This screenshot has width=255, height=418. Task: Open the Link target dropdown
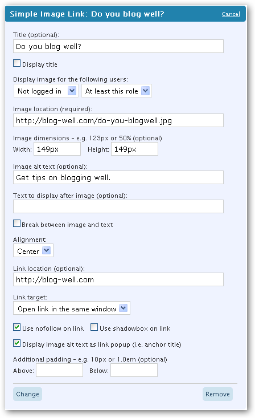coord(72,308)
